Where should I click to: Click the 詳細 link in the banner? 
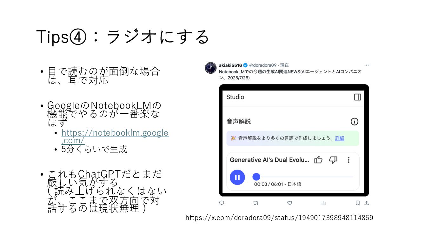point(340,138)
